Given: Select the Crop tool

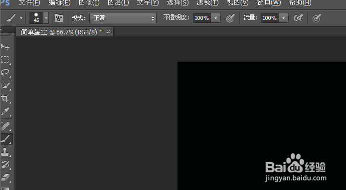Looking at the screenshot, I should point(5,98).
